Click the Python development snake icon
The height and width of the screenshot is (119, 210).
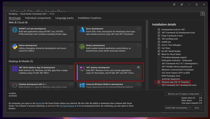click(x=15, y=47)
